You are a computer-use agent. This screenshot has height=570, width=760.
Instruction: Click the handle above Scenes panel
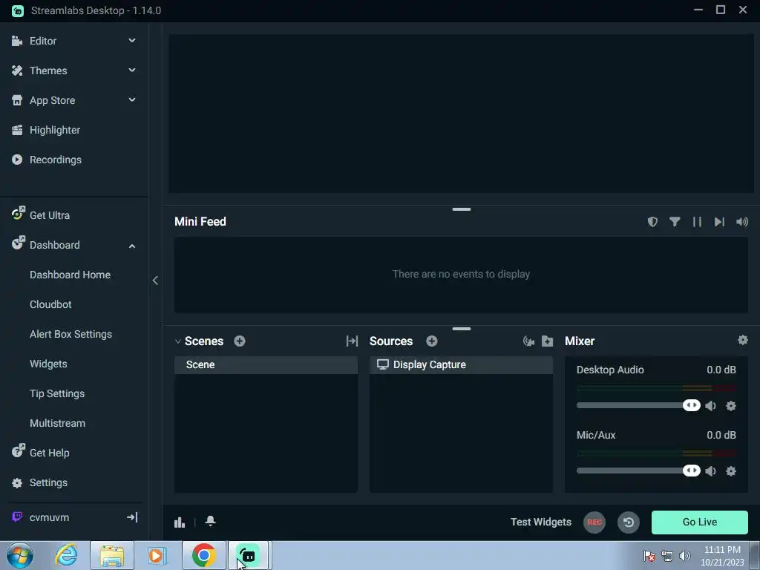tap(462, 329)
